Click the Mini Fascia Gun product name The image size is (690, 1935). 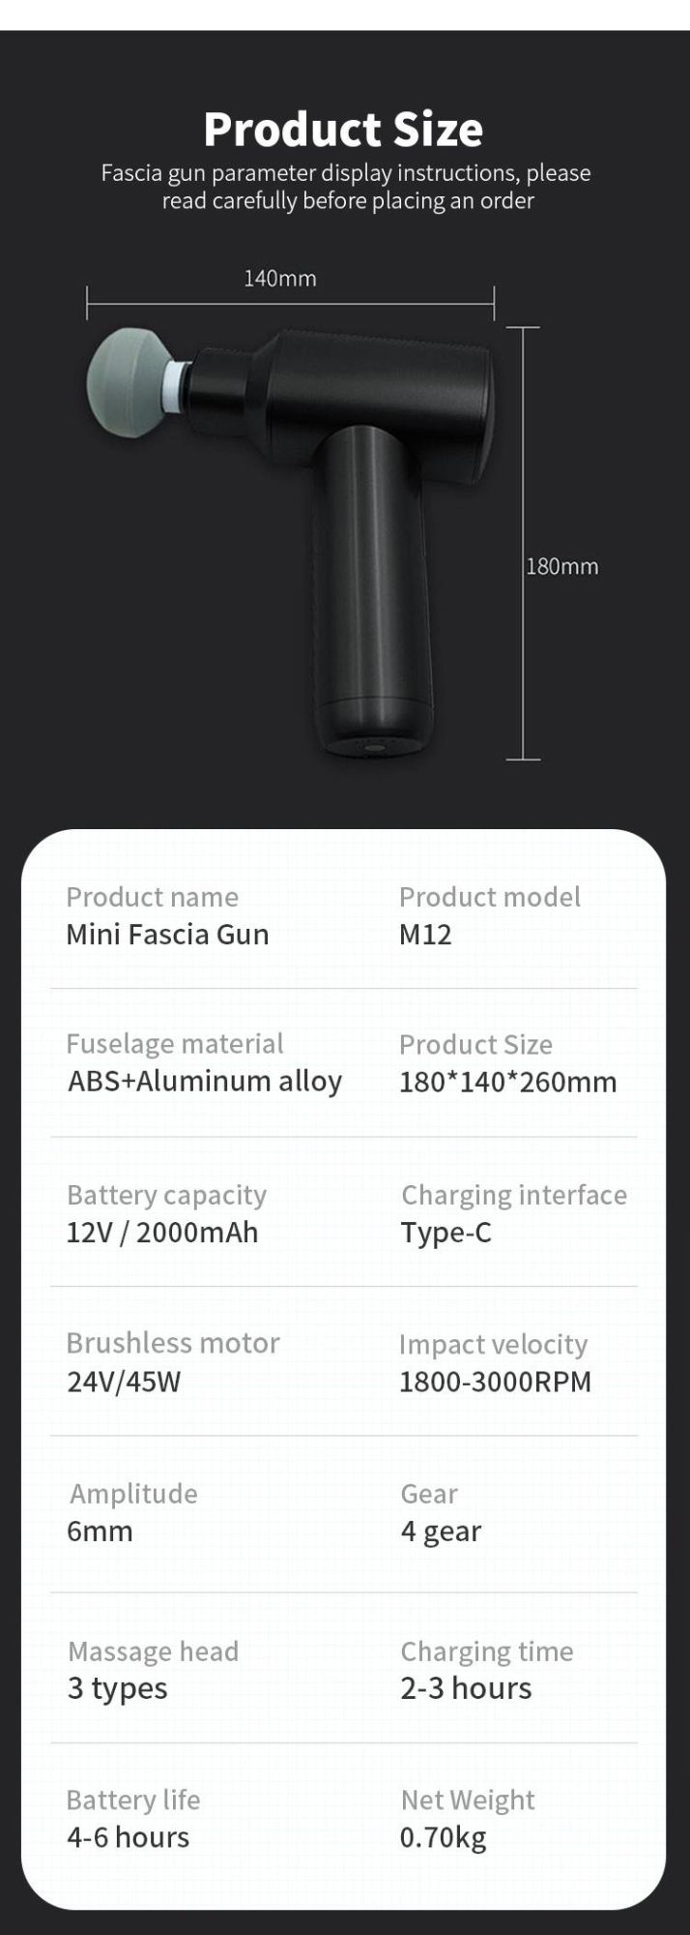(167, 935)
